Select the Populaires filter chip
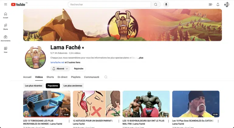The width and height of the screenshot is (234, 128). point(53,86)
